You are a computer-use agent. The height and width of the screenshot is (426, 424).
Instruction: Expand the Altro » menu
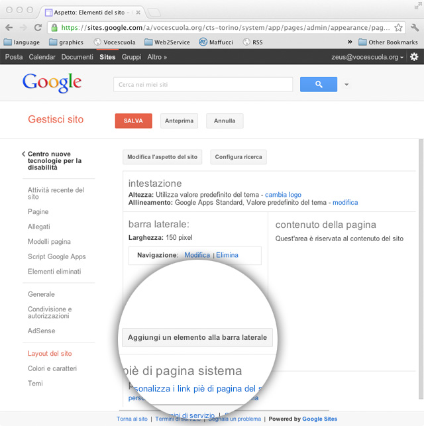pyautogui.click(x=157, y=57)
